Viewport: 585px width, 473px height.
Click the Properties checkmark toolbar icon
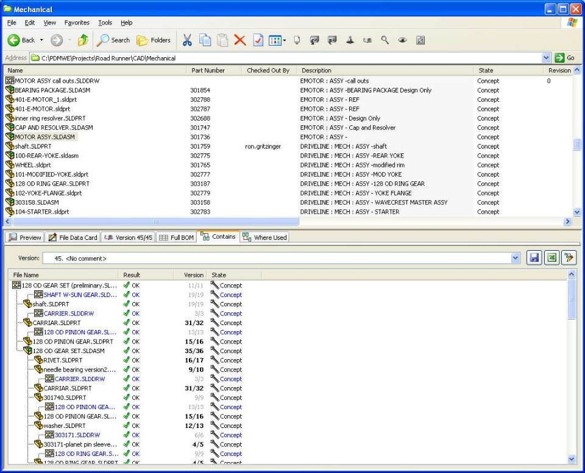click(258, 40)
